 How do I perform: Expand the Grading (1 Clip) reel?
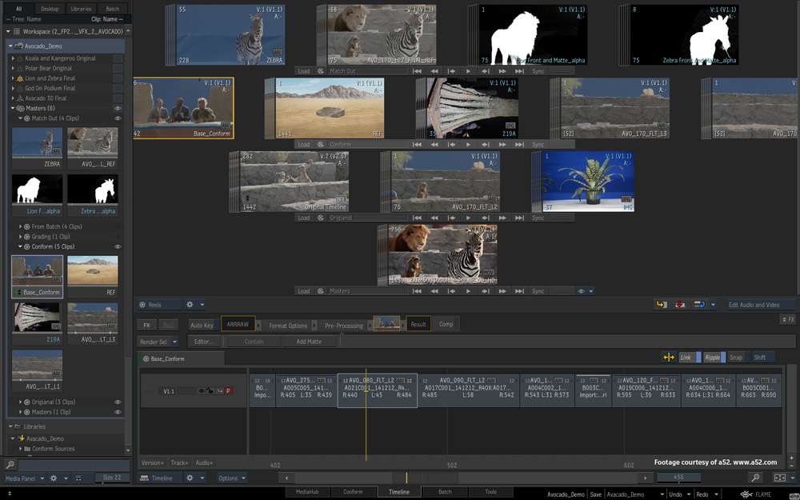21,237
